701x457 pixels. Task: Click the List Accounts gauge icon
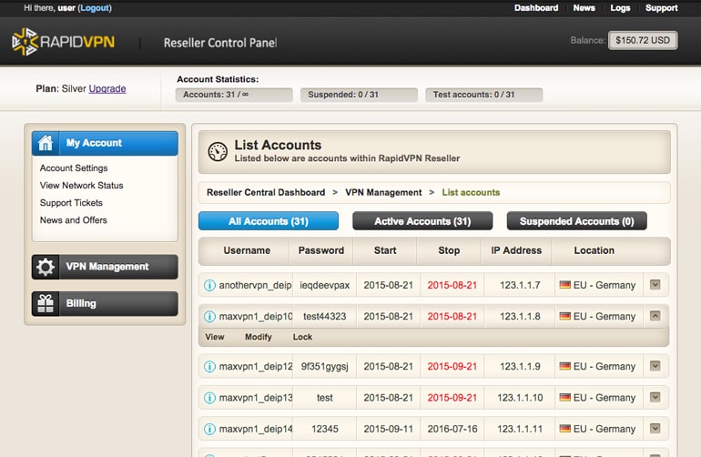tap(218, 152)
